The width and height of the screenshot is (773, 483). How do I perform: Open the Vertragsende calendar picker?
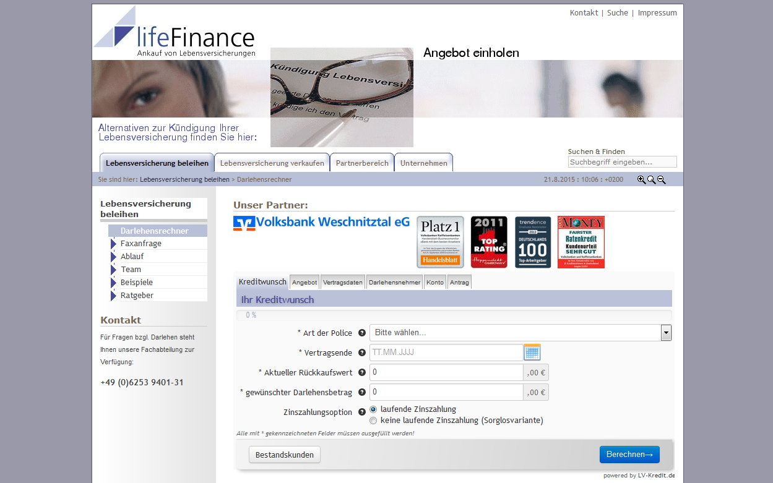point(532,353)
